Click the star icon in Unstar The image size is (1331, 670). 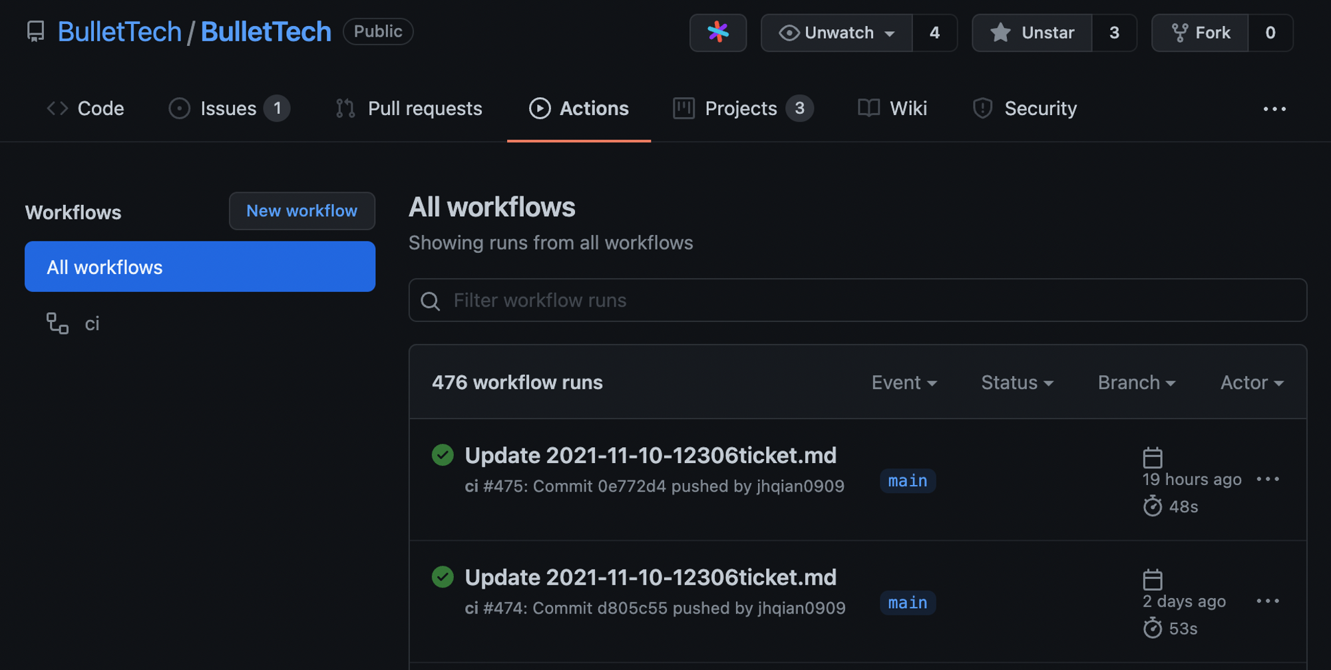click(x=1000, y=33)
